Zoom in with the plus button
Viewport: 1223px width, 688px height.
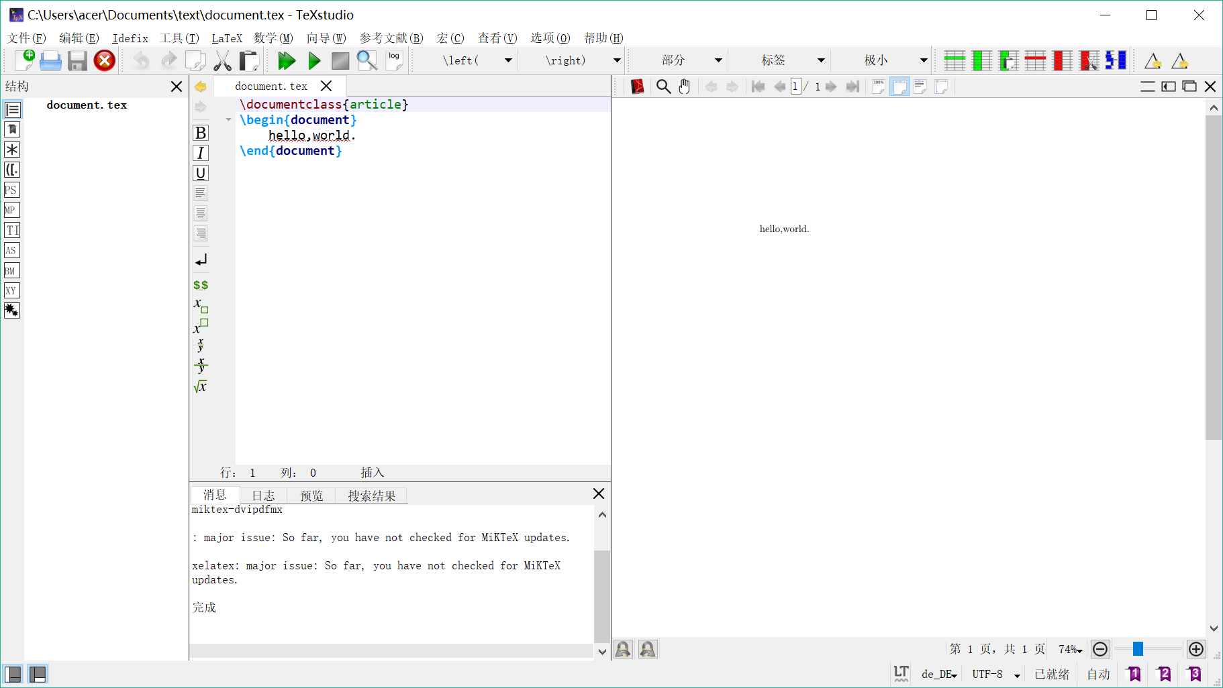point(1196,649)
